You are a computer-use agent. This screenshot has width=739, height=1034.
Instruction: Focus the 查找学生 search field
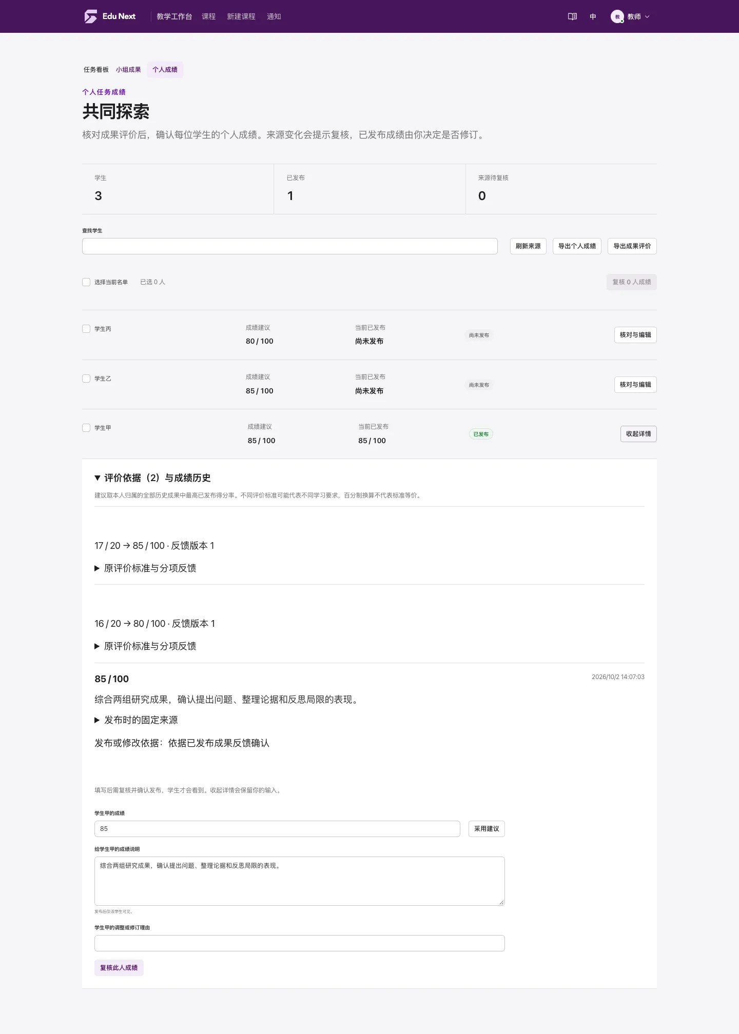tap(290, 246)
